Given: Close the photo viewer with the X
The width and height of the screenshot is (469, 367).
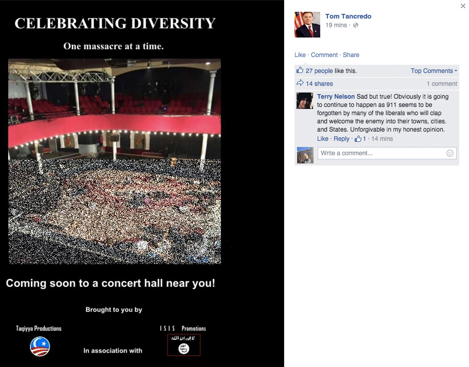Looking at the screenshot, I should pyautogui.click(x=462, y=6).
